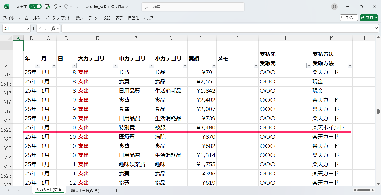The height and width of the screenshot is (195, 381).
Task: Open the 実績 column filter dropdown
Action: pyautogui.click(x=214, y=66)
